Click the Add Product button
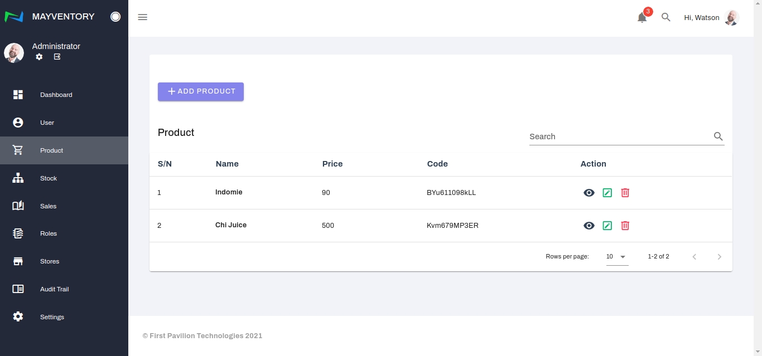Viewport: 762px width, 356px height. pyautogui.click(x=201, y=91)
